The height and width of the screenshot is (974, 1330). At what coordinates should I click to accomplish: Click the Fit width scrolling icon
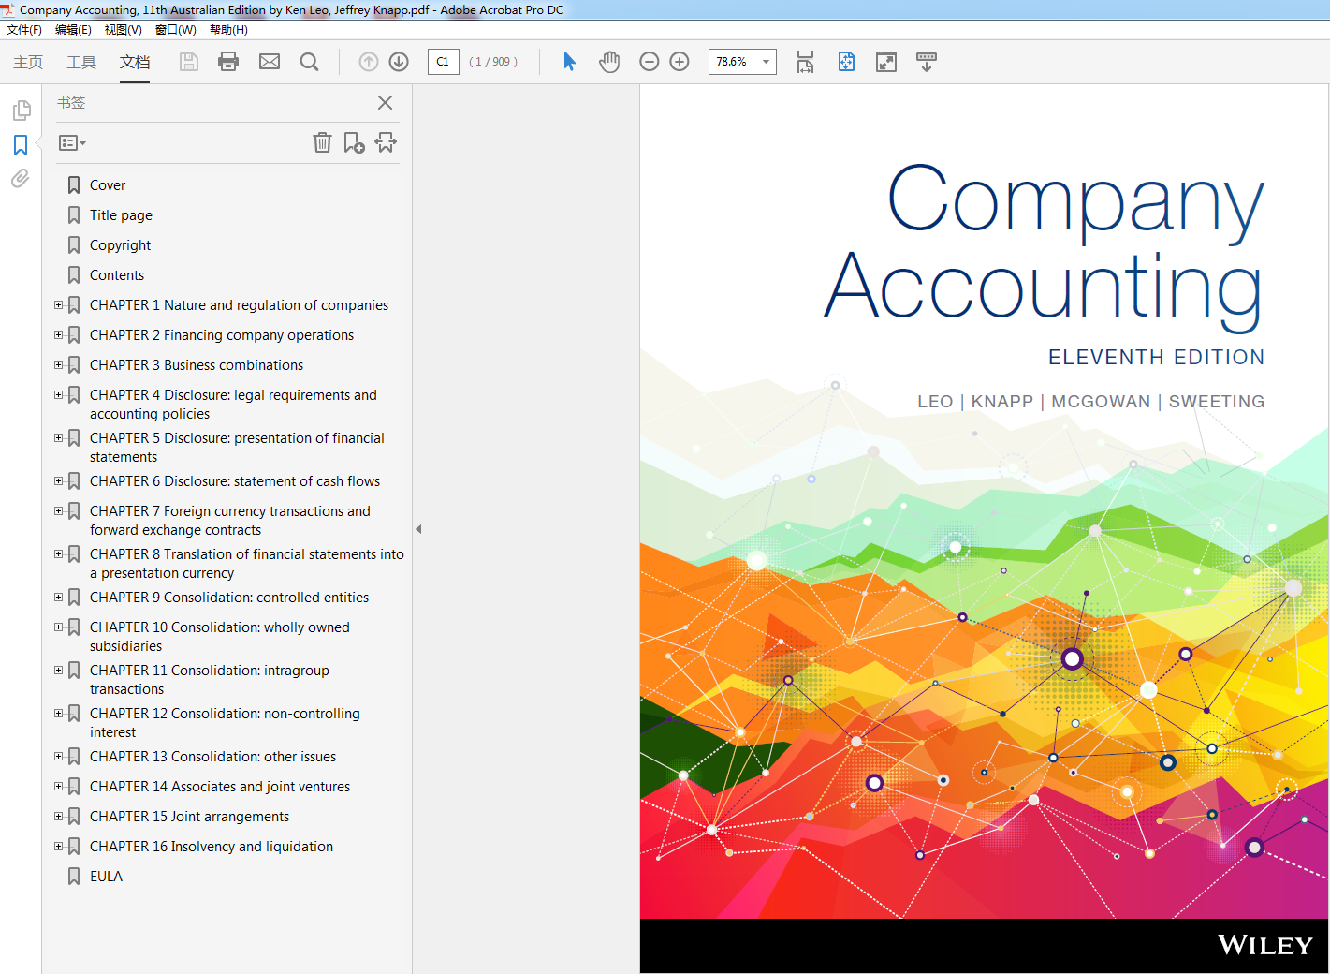tap(805, 62)
